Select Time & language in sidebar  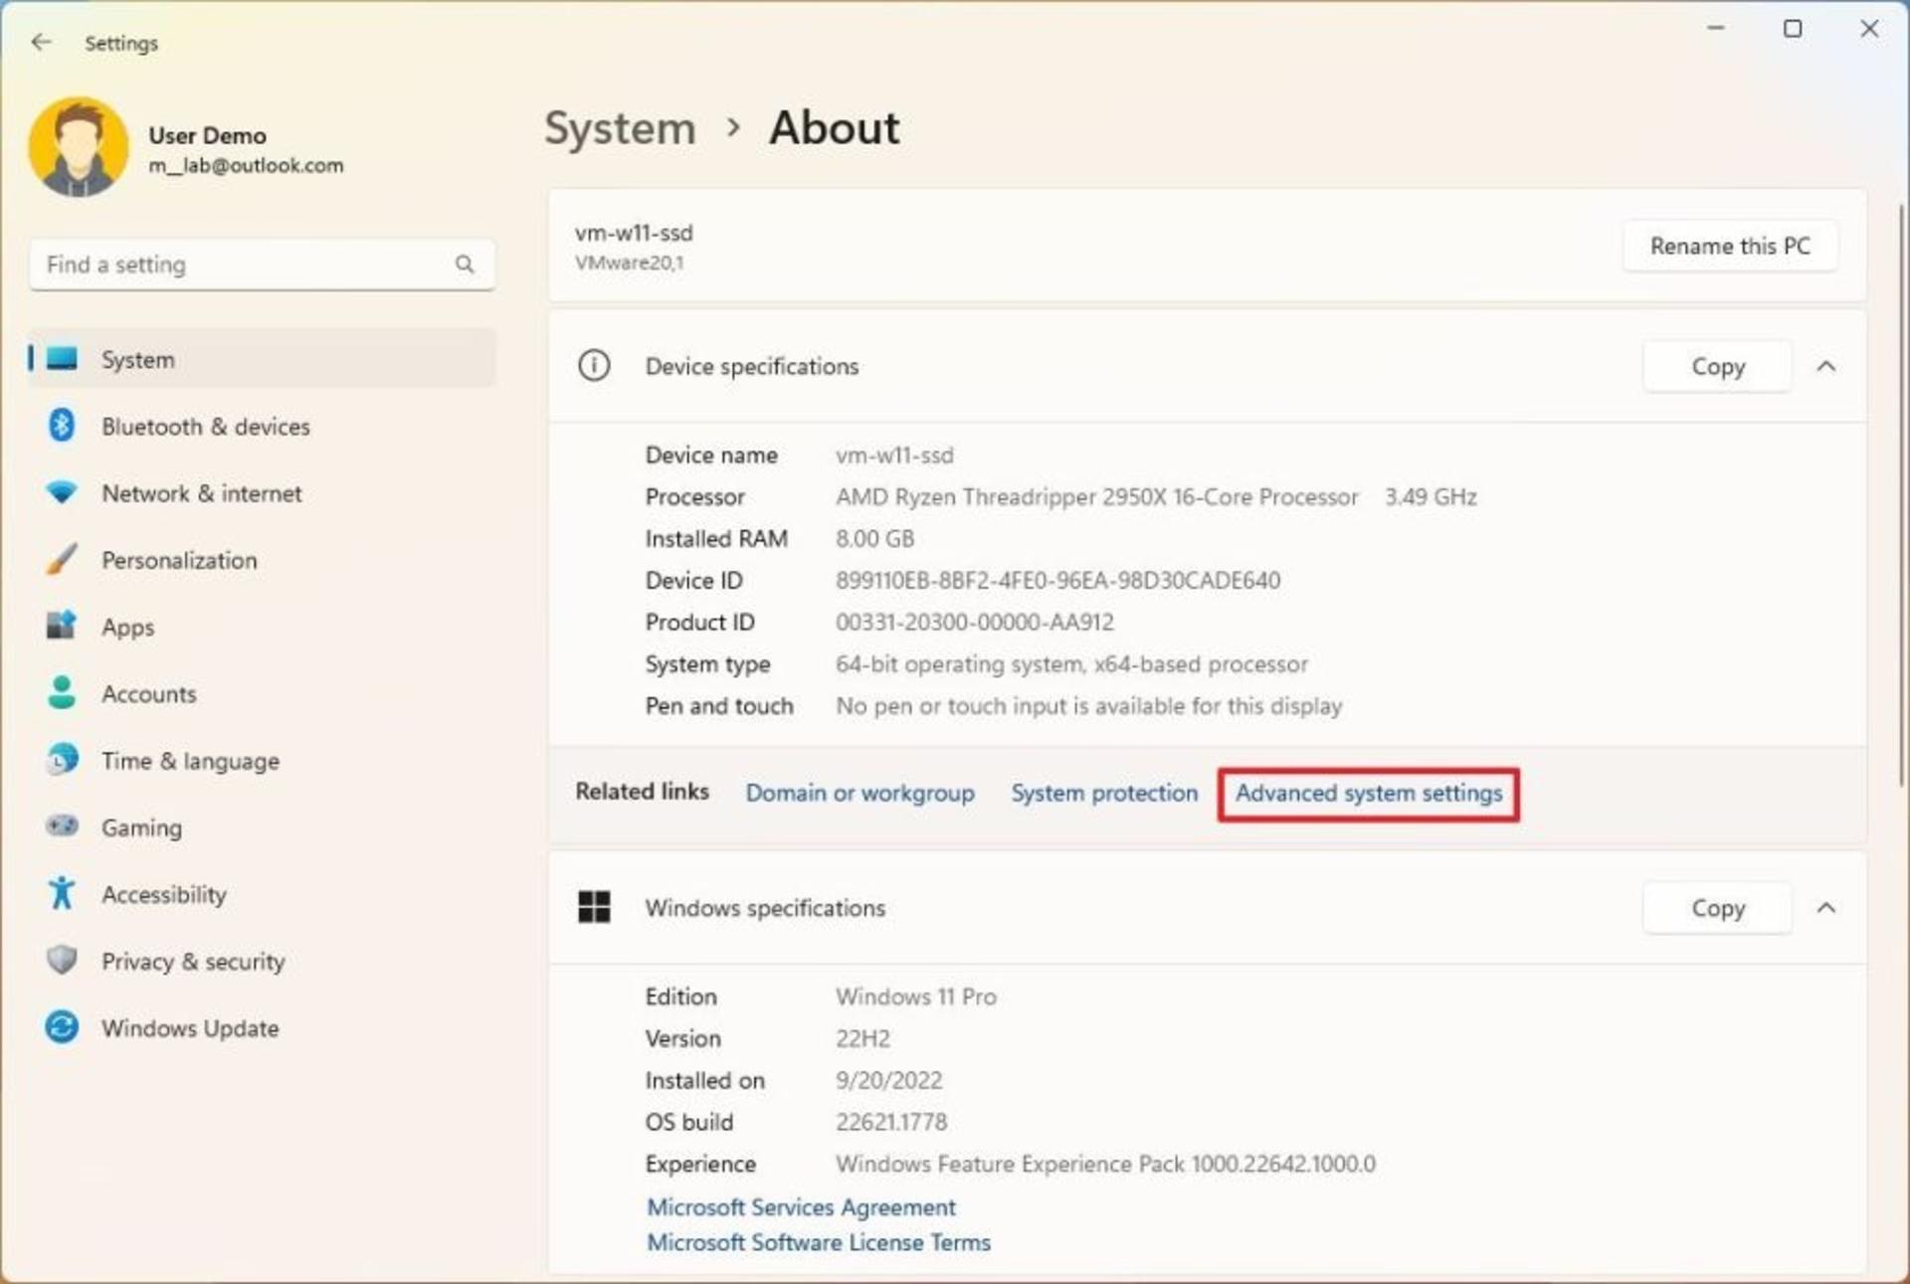point(263,761)
